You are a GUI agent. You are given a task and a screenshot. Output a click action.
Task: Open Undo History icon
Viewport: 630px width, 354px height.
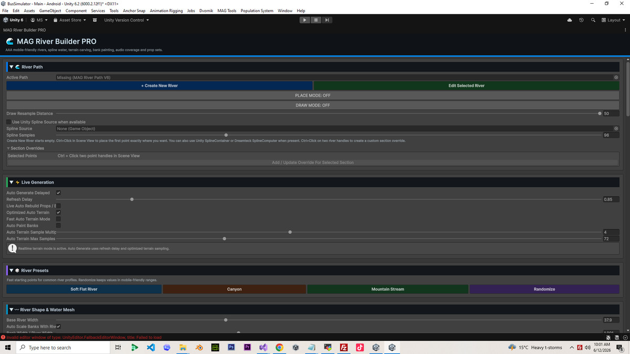(x=581, y=20)
